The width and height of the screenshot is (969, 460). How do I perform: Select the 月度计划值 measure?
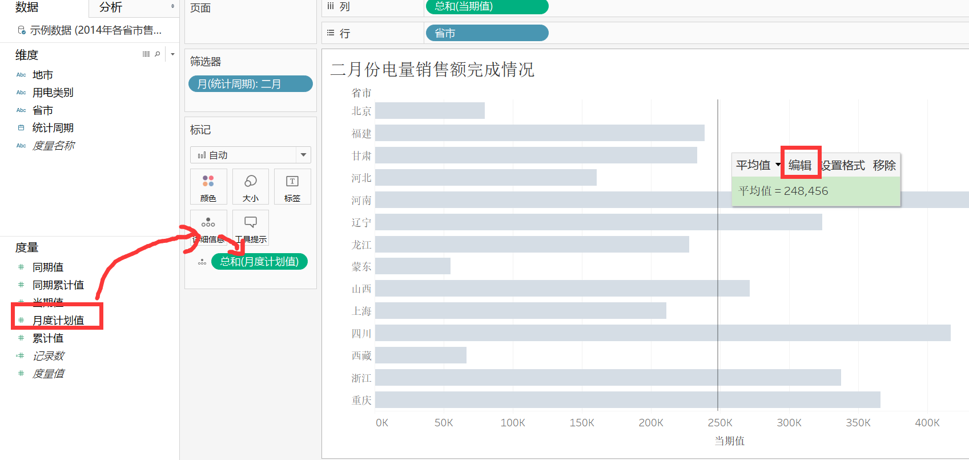pos(58,320)
